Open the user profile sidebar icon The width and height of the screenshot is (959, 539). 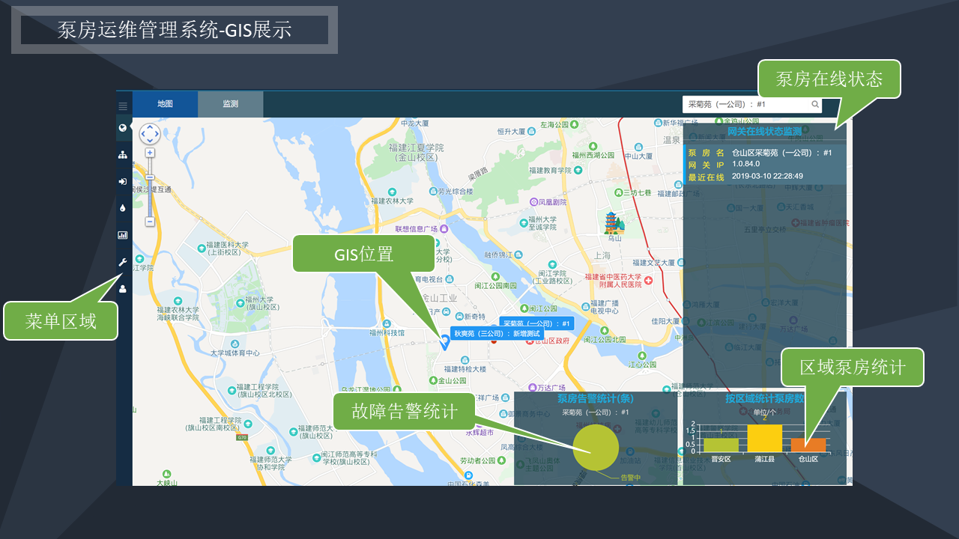[122, 288]
